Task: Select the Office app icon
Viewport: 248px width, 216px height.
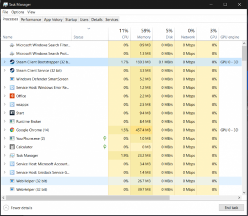Action: pos(12,96)
